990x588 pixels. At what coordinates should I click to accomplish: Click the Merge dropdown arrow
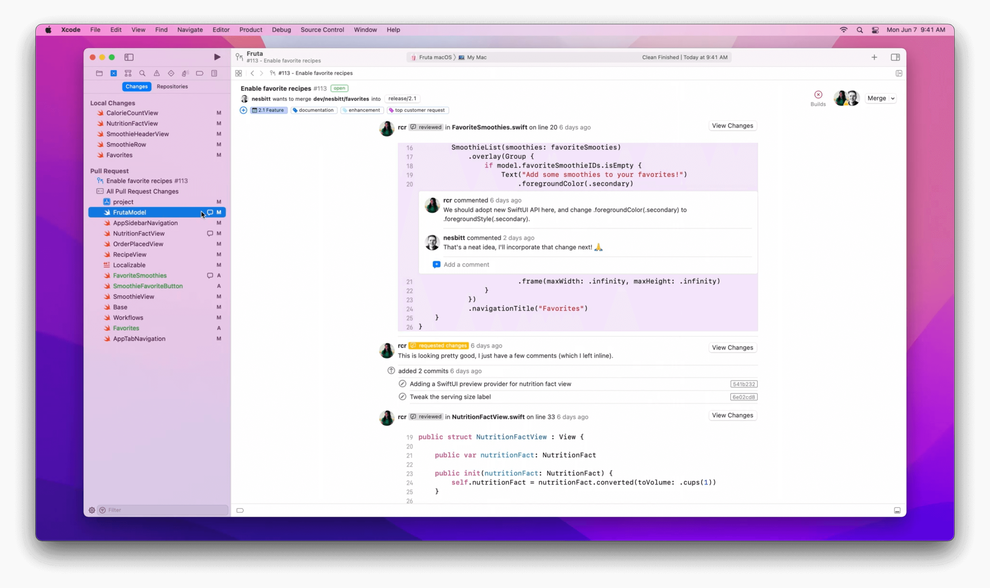893,97
